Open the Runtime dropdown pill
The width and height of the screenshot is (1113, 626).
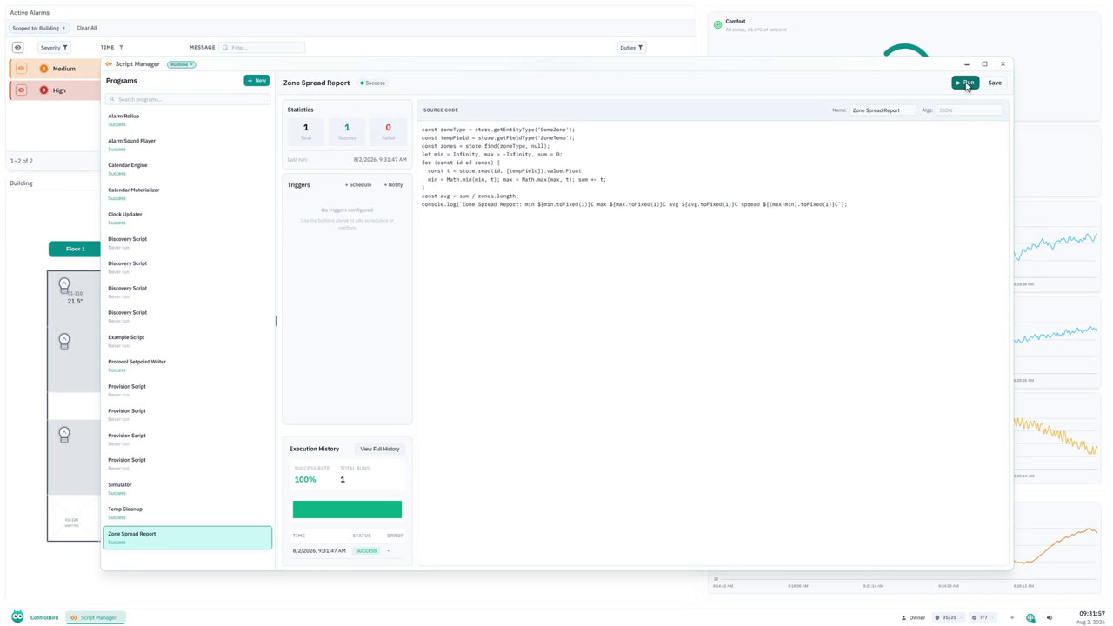tap(182, 64)
